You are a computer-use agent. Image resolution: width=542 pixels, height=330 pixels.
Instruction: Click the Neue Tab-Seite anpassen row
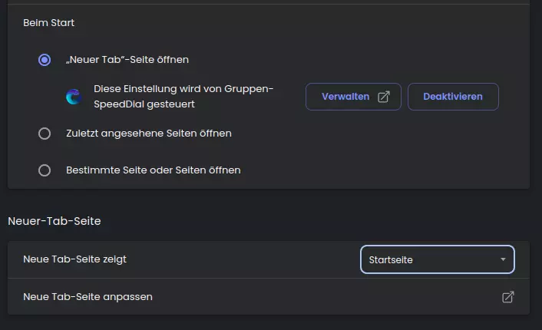click(269, 297)
